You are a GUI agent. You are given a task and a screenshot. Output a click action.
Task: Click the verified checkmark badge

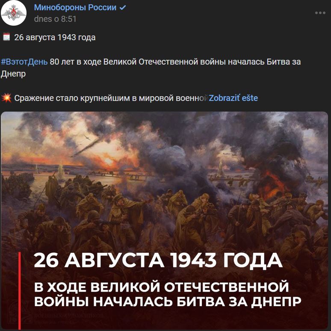(123, 8)
